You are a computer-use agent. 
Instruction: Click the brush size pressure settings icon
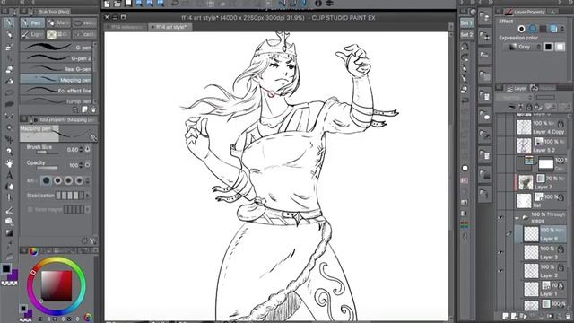click(88, 149)
